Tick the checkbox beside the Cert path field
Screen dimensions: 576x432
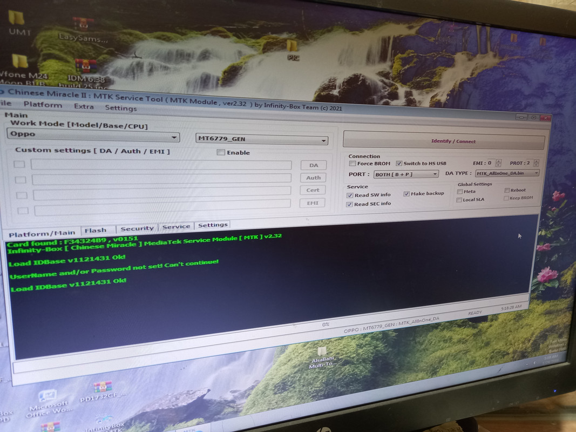[22, 195]
